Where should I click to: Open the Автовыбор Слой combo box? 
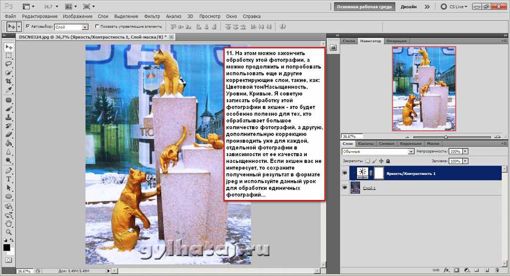(x=85, y=27)
